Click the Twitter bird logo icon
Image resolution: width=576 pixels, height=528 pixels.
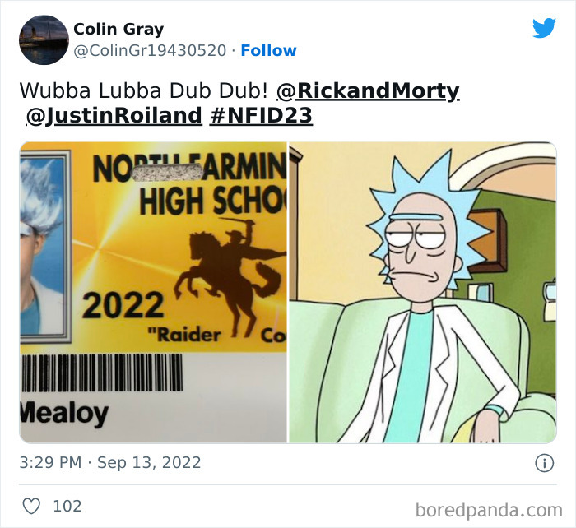pyautogui.click(x=545, y=27)
